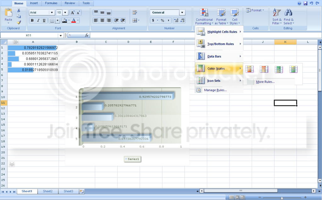
Task: Switch to the Formulas ribbon tab
Action: pyautogui.click(x=51, y=3)
